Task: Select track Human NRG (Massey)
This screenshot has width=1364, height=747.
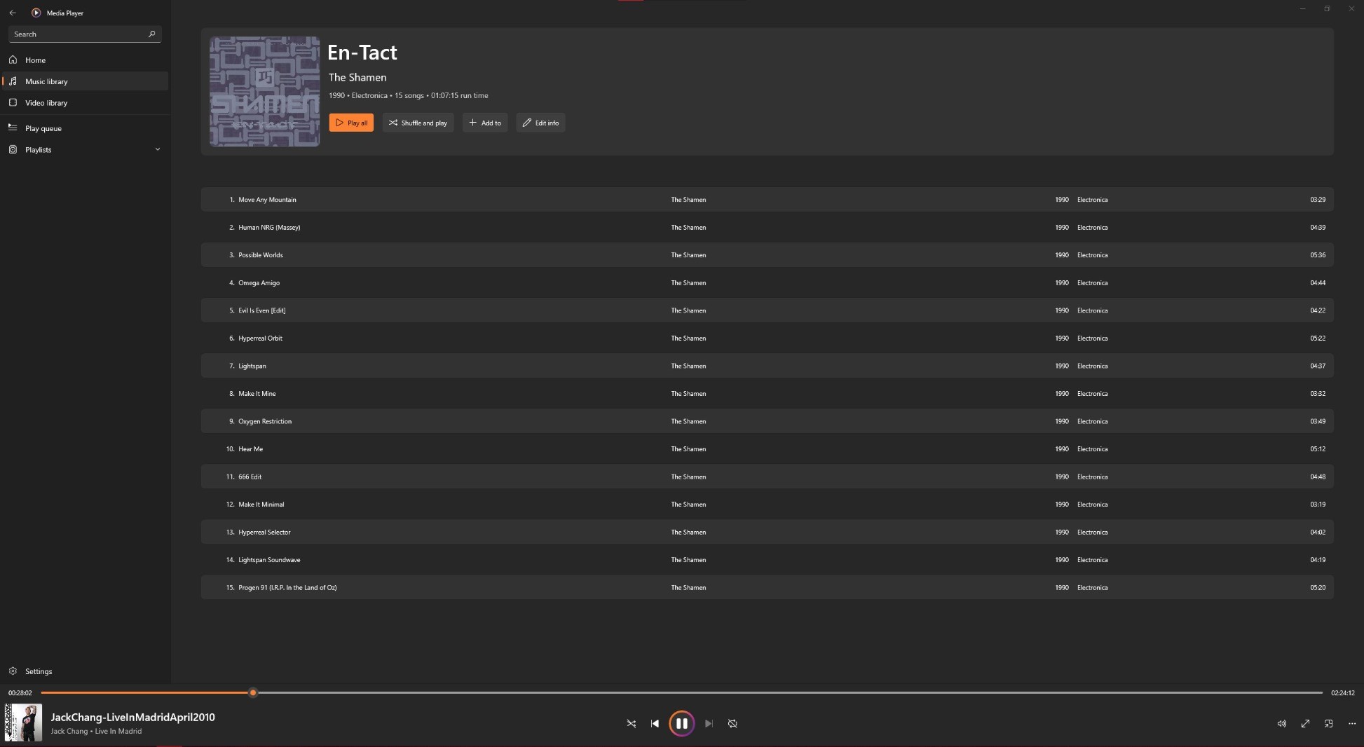Action: click(x=767, y=227)
